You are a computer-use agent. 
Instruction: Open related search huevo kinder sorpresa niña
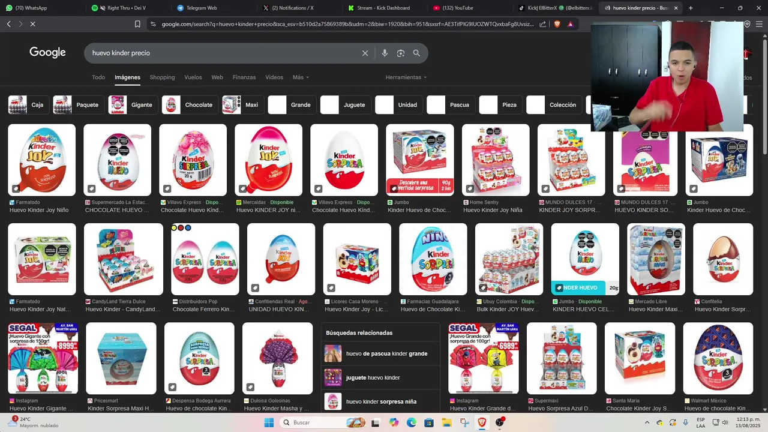pos(380,401)
